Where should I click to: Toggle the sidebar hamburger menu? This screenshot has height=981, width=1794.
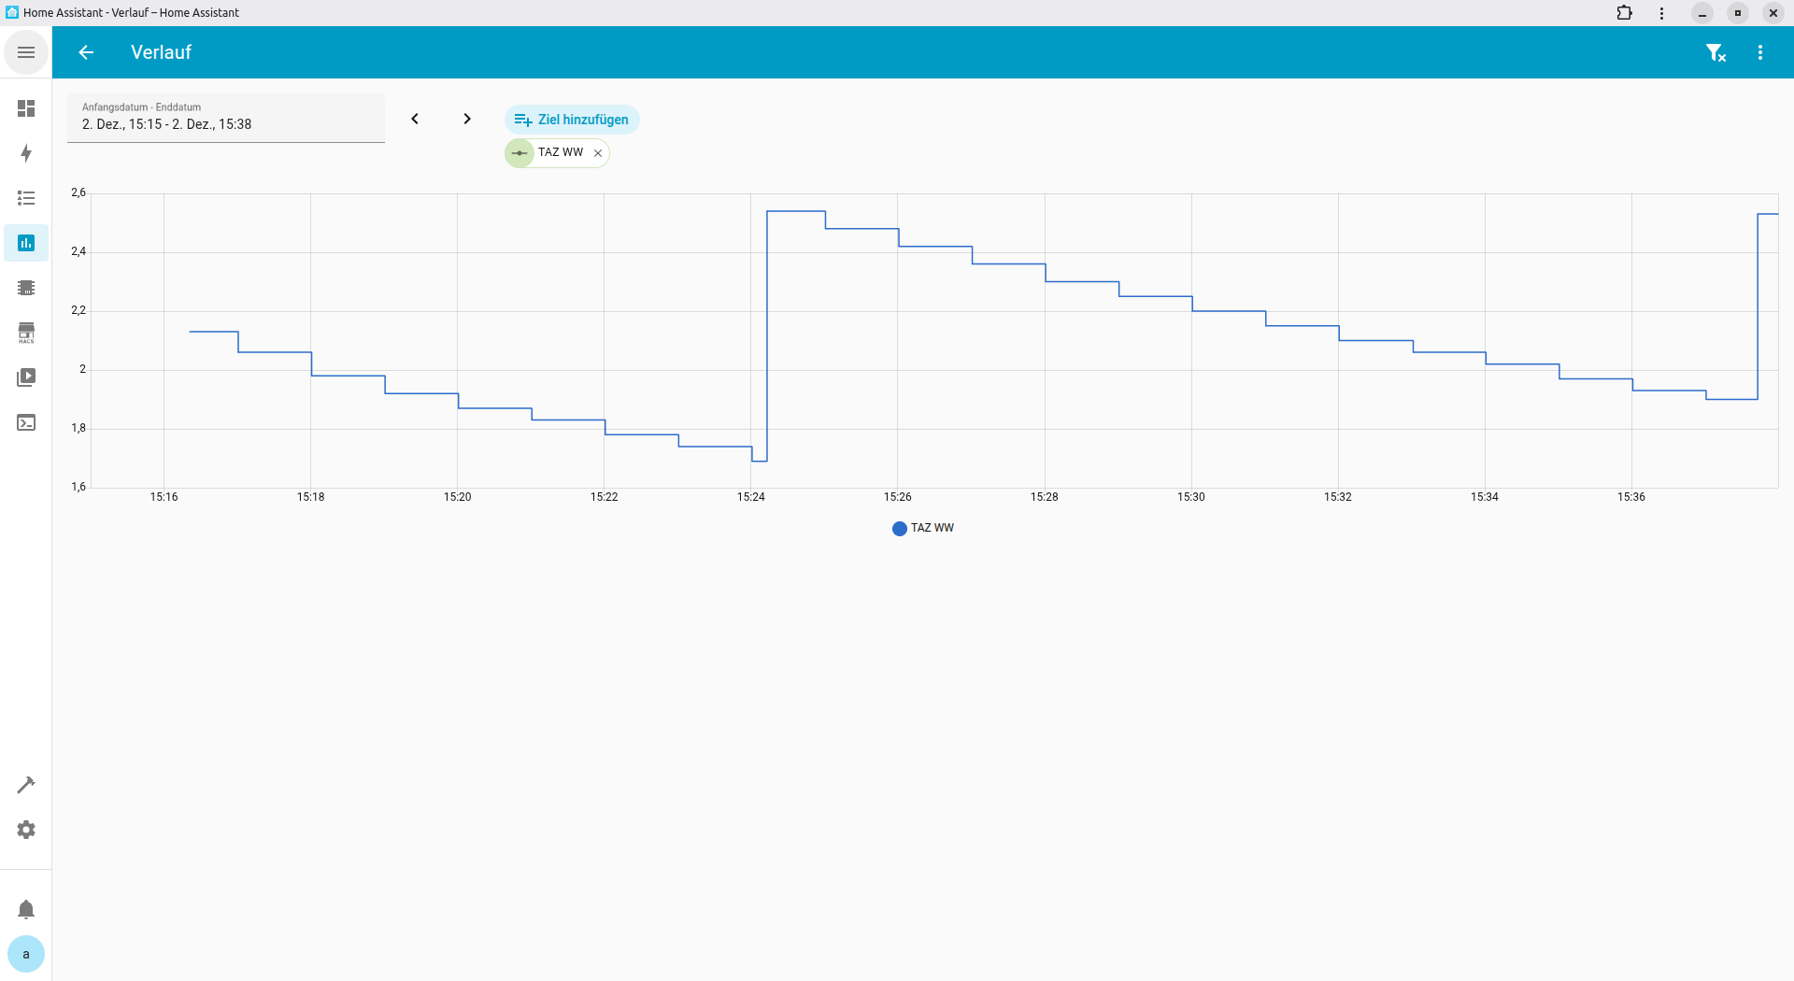tap(26, 52)
